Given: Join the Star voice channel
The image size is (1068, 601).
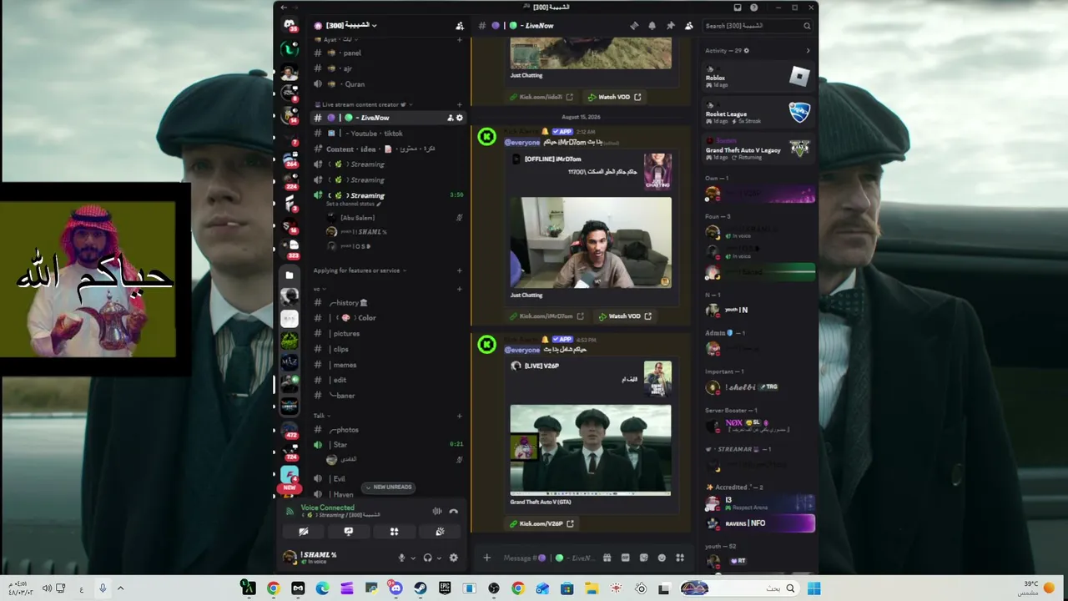Looking at the screenshot, I should click(387, 445).
